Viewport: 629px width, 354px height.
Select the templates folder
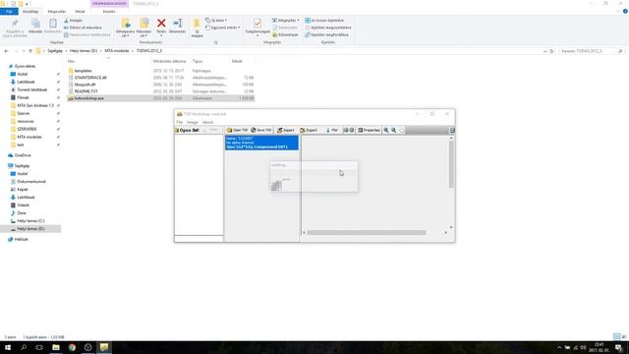coord(83,71)
